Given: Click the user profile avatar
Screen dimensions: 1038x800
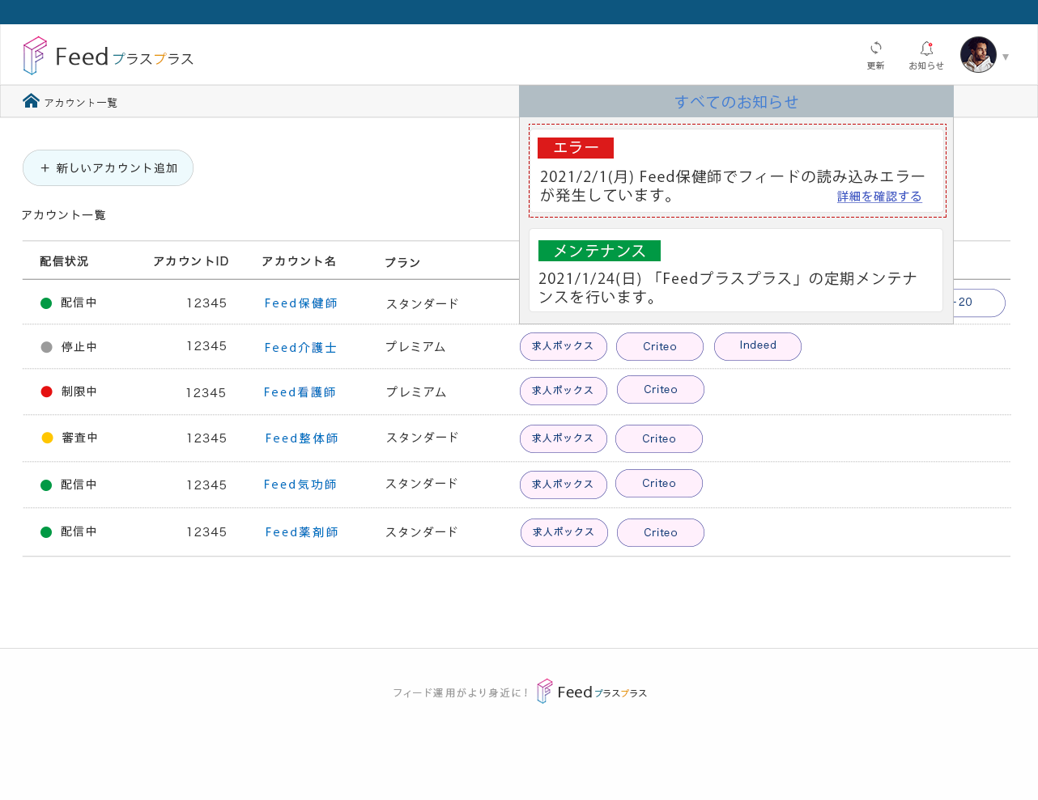Looking at the screenshot, I should coord(978,55).
